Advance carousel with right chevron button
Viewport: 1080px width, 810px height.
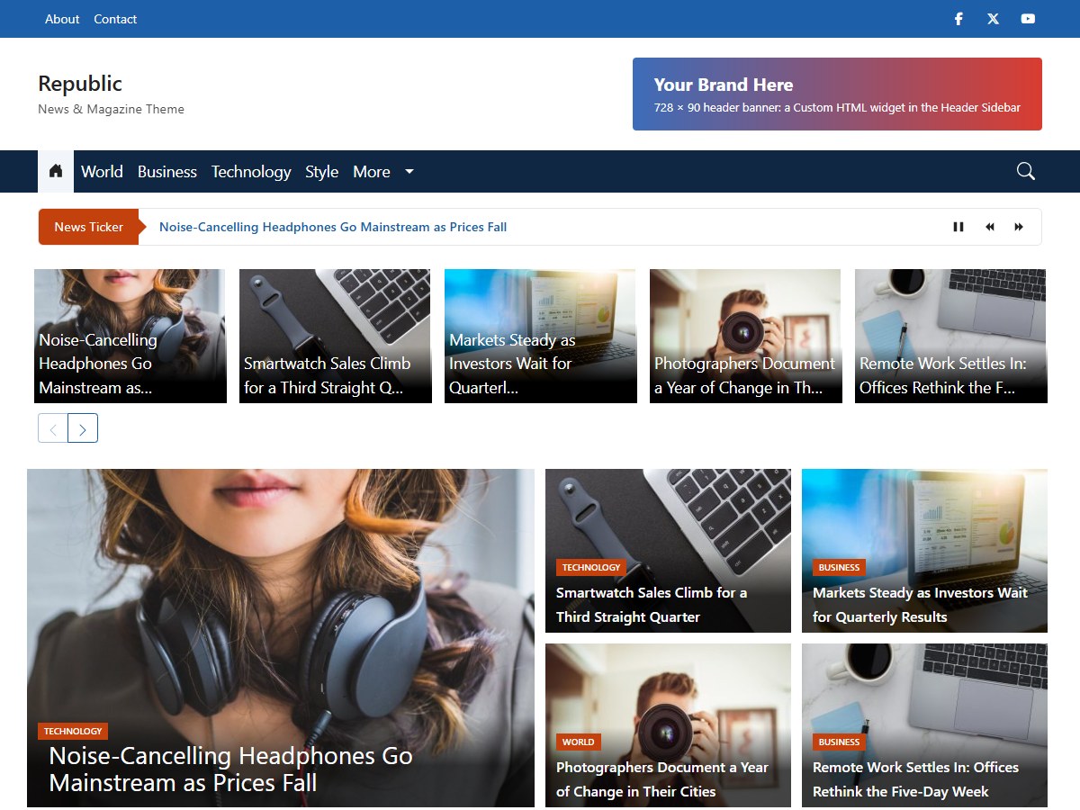click(83, 428)
